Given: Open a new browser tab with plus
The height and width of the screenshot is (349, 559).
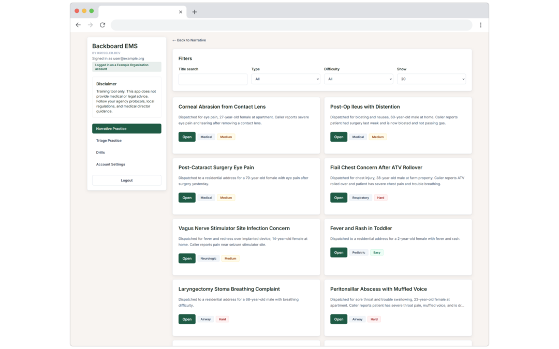Looking at the screenshot, I should [x=194, y=12].
